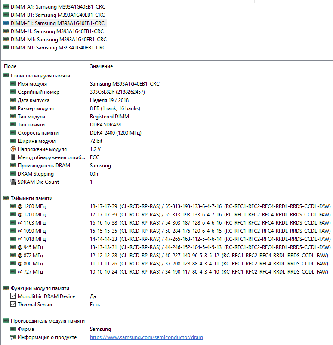Screen dimensions: 333x345
Task: Select the Registered DIMM value
Action: coord(109,117)
